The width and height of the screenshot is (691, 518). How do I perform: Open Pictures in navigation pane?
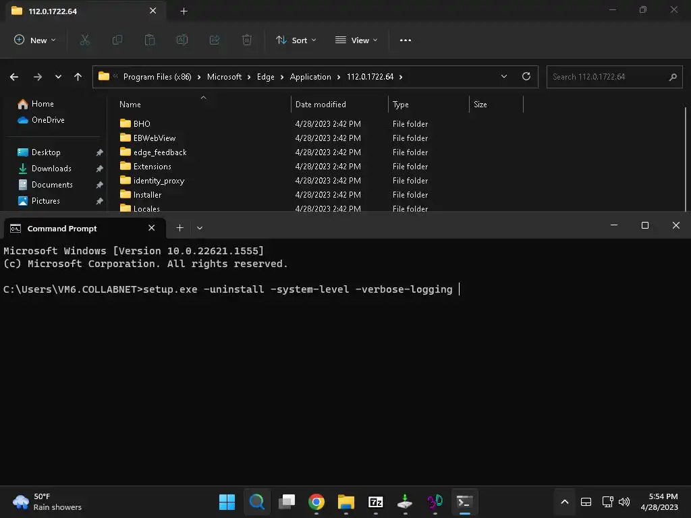point(38,201)
